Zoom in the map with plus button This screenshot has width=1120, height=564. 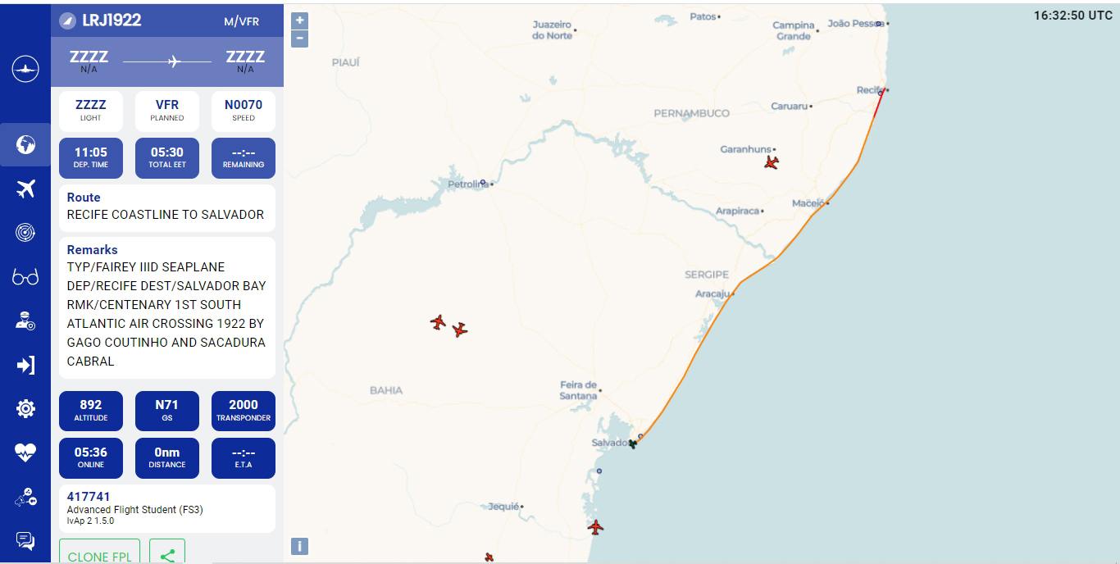click(x=300, y=20)
